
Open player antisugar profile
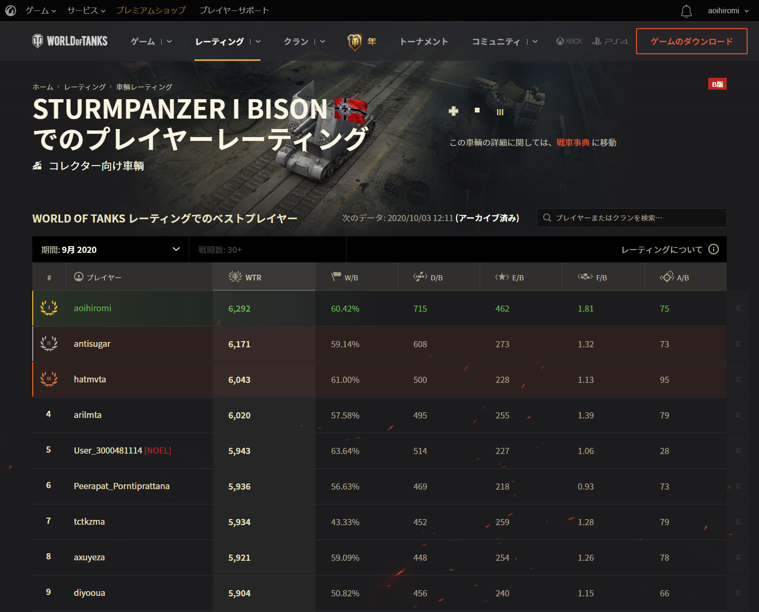pos(92,343)
